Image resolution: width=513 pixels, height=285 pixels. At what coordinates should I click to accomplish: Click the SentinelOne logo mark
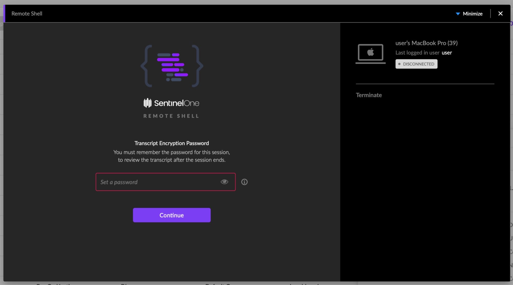(148, 103)
